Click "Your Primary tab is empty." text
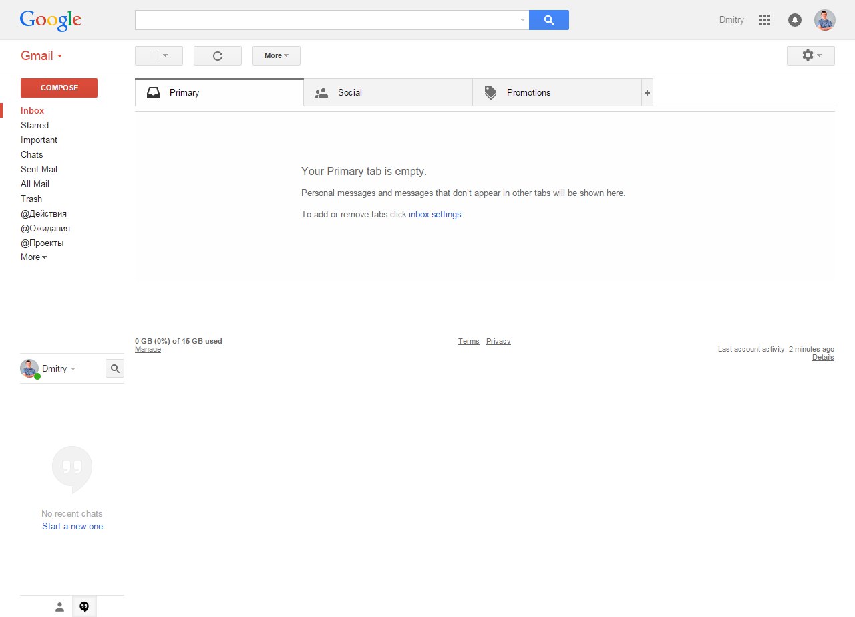Screen dimensions: 855x617 364,172
